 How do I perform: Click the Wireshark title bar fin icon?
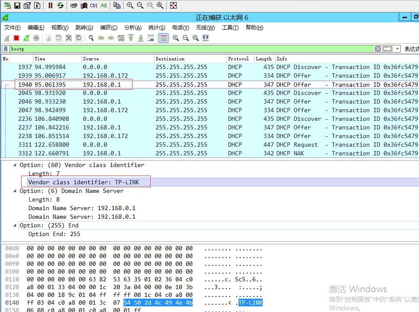[x=5, y=17]
